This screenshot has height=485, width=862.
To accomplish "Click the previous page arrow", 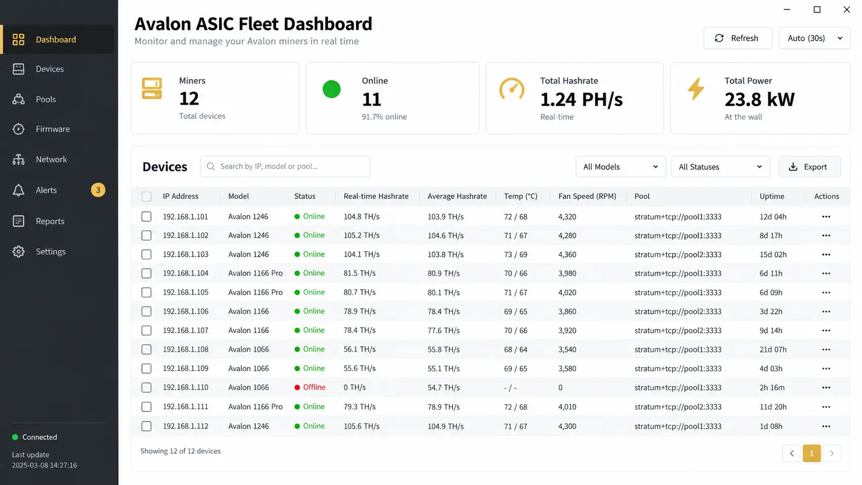I will (791, 453).
